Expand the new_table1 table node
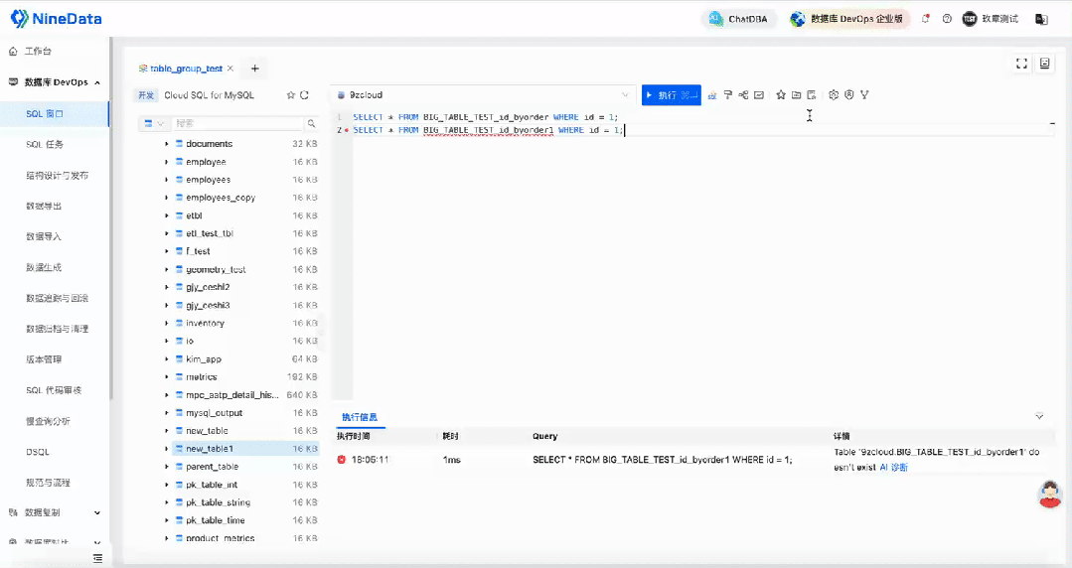The image size is (1072, 568). 166,449
